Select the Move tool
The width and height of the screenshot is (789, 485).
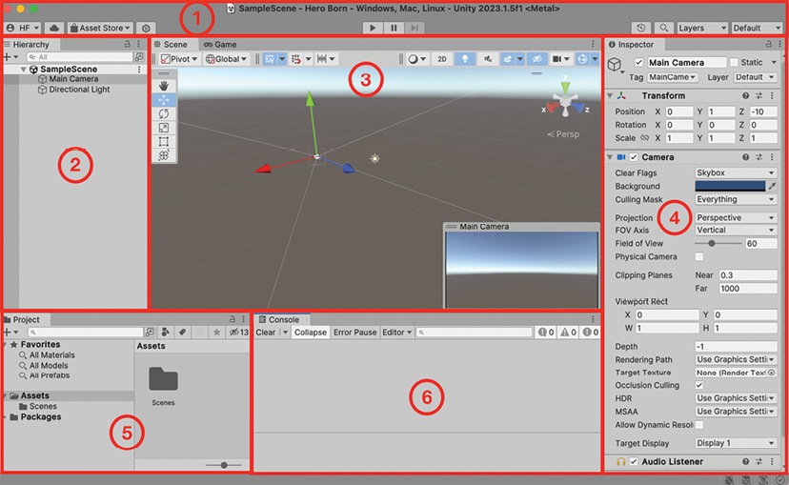click(x=164, y=100)
